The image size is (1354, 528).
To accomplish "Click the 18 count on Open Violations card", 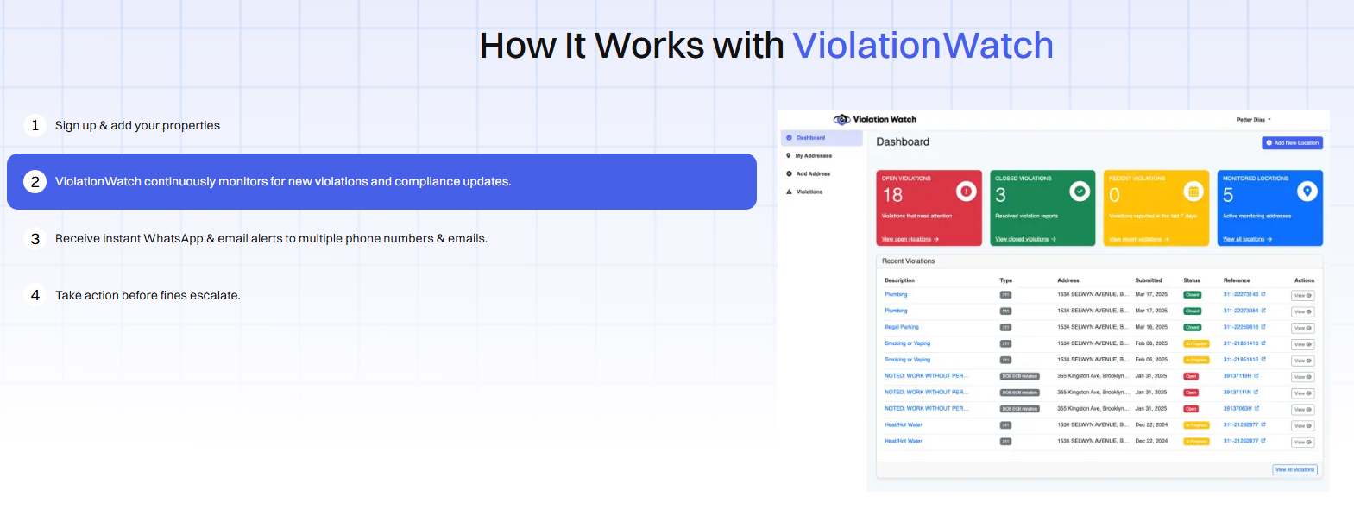I will point(892,195).
